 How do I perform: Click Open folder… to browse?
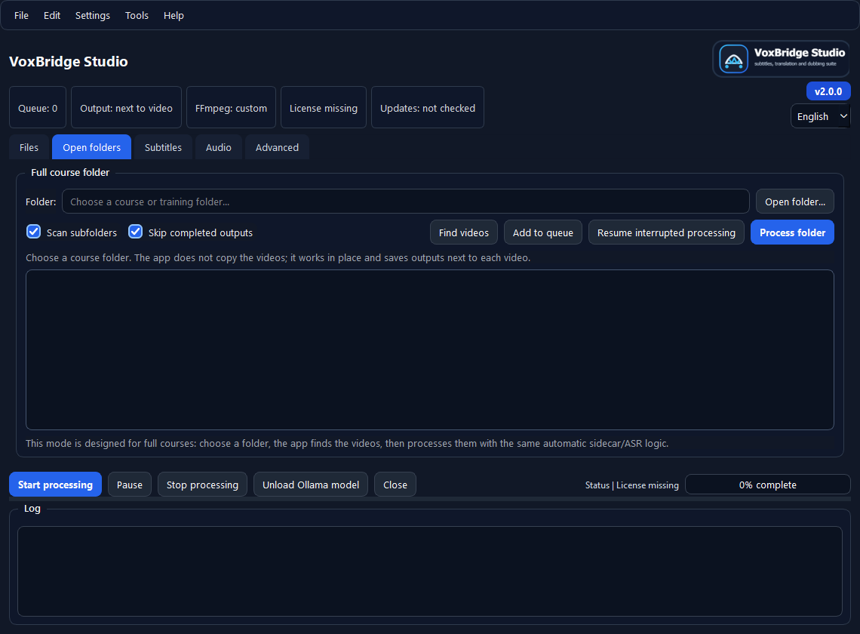(794, 202)
